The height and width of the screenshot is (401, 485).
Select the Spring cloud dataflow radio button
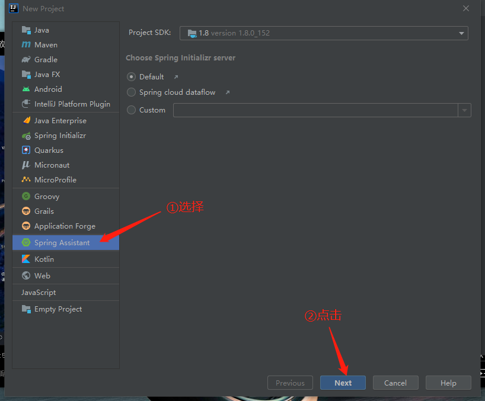click(132, 92)
